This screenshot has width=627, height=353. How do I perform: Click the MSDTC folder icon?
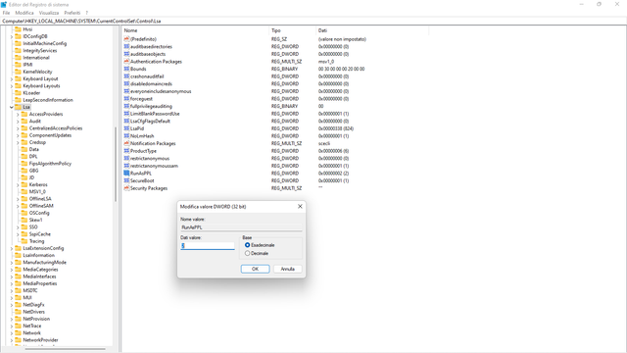click(18, 290)
